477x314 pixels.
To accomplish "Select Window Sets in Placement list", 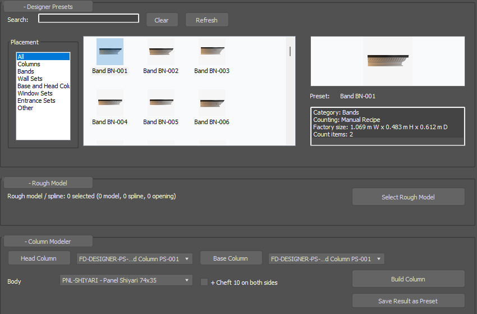I will 43,93.
